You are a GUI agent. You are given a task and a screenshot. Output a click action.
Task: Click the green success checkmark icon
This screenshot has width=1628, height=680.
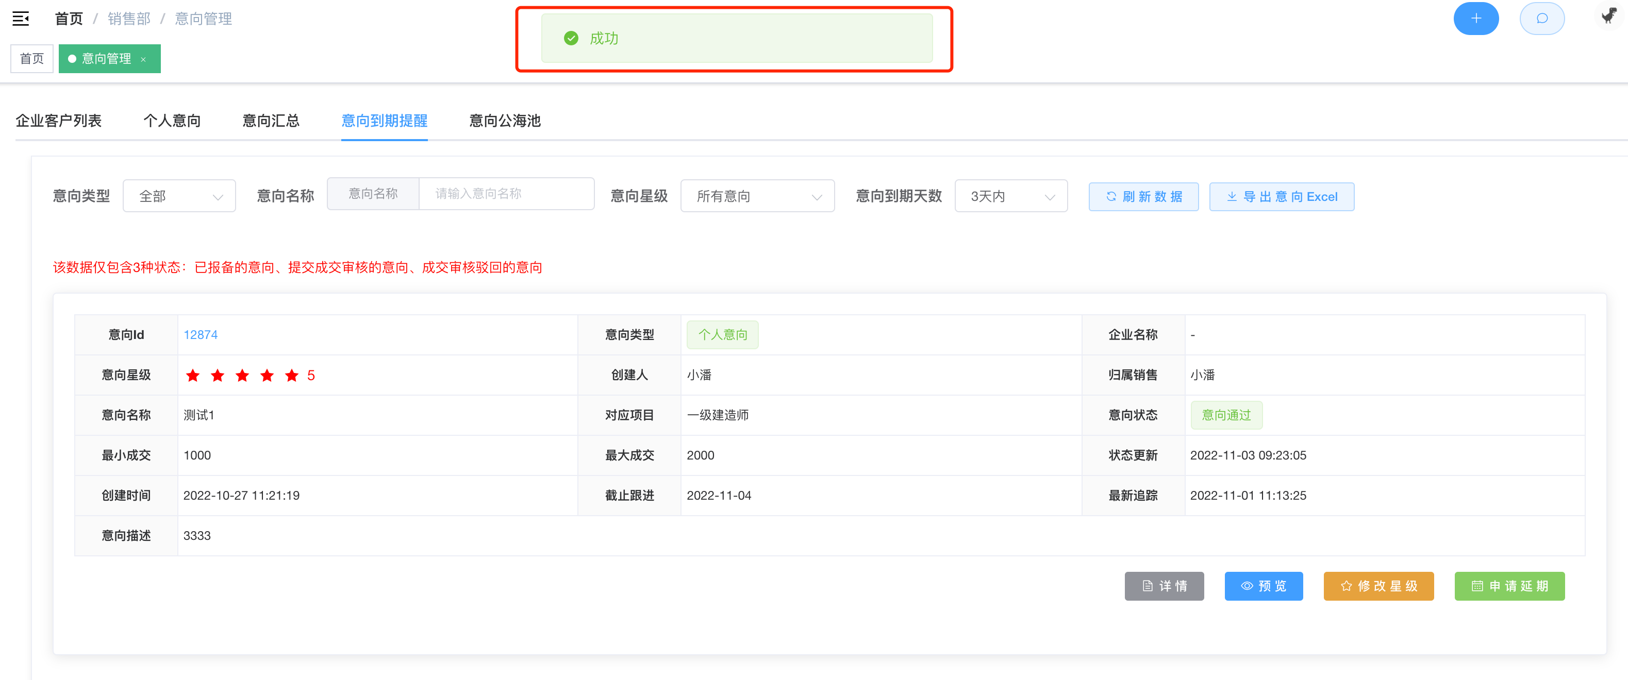(571, 39)
